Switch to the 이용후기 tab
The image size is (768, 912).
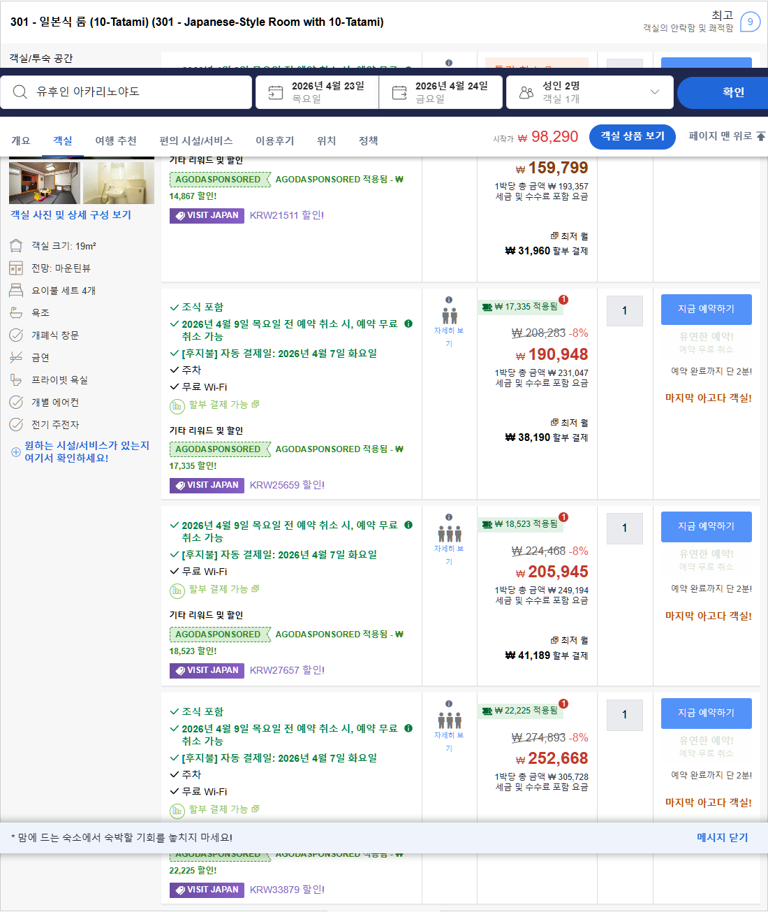pos(274,140)
